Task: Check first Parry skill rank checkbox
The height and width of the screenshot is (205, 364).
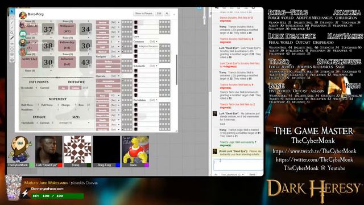Action: (x=123, y=96)
